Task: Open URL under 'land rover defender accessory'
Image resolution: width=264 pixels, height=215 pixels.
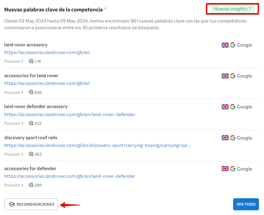Action: point(70,114)
